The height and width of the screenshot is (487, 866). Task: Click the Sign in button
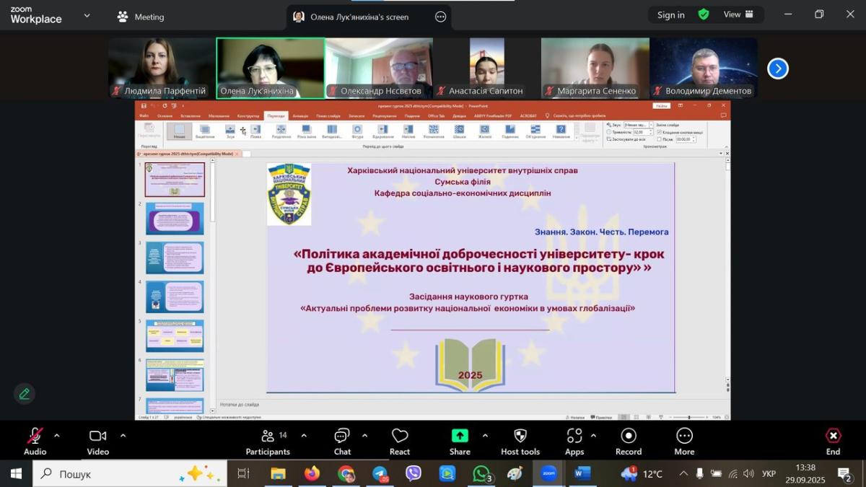[670, 15]
